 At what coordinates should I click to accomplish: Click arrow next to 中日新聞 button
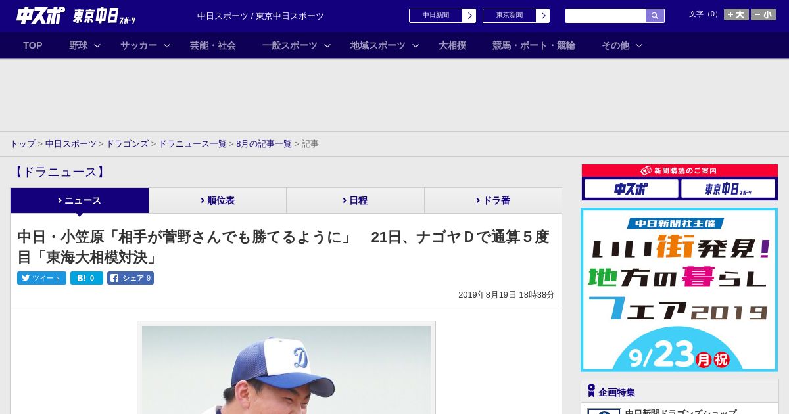pyautogui.click(x=469, y=16)
